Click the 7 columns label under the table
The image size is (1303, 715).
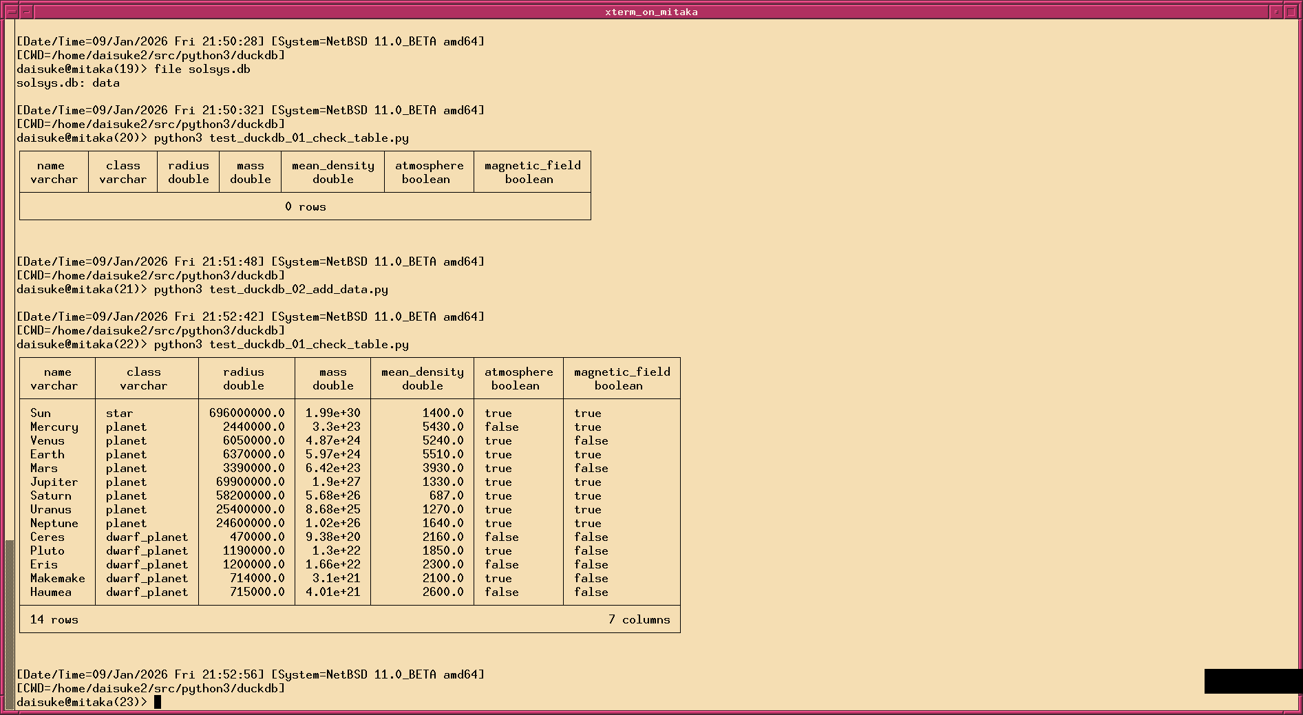639,619
